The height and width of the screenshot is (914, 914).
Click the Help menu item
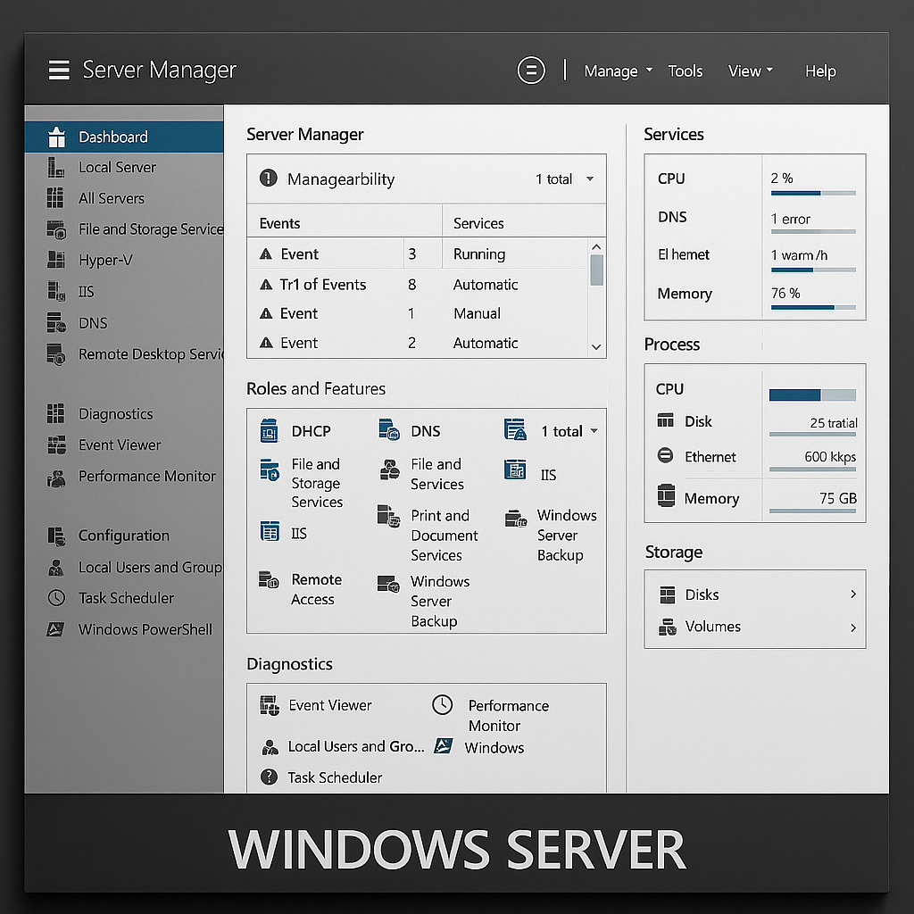tap(820, 71)
